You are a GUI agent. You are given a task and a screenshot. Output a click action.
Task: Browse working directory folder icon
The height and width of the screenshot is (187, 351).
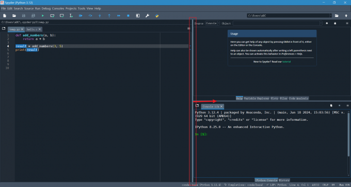(337, 15)
